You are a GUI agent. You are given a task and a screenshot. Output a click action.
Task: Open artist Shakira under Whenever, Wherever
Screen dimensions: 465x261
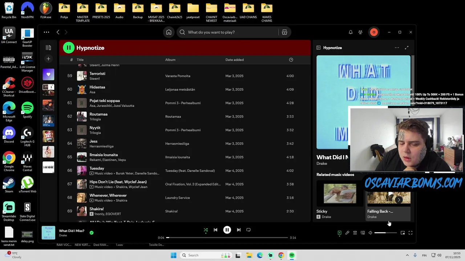point(122,200)
